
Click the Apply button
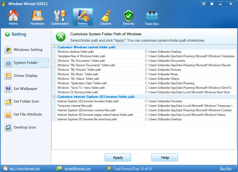click(118, 157)
